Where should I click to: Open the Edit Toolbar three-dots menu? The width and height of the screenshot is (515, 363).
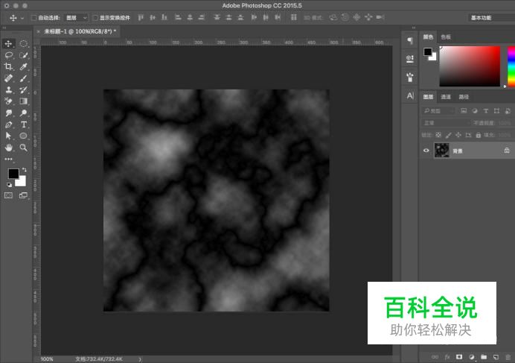[8, 159]
